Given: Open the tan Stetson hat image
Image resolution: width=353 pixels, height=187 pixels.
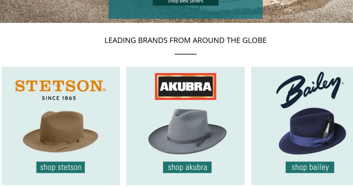Looking at the screenshot, I should [60, 131].
